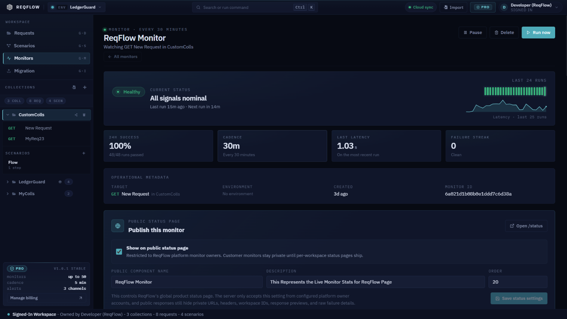Click the ReqFlow logo in the header

[23, 7]
